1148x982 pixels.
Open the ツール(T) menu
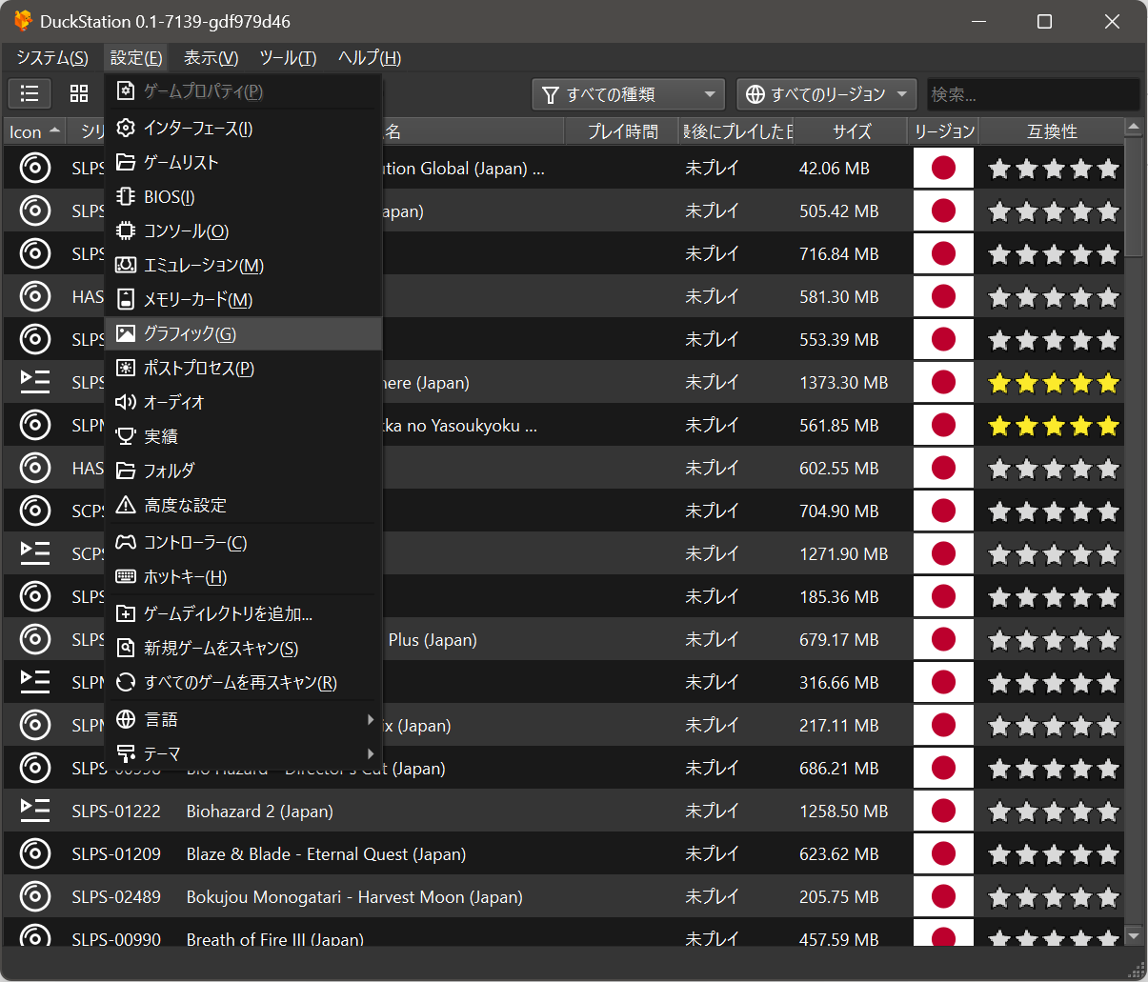click(x=288, y=58)
